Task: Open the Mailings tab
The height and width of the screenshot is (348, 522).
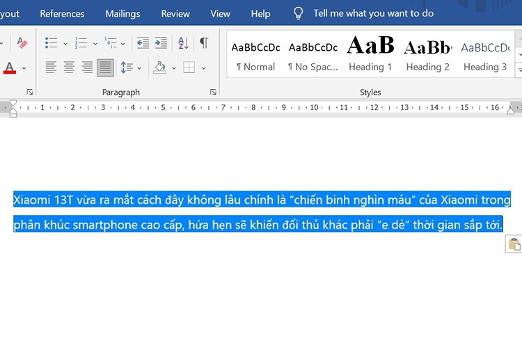Action: [x=122, y=14]
